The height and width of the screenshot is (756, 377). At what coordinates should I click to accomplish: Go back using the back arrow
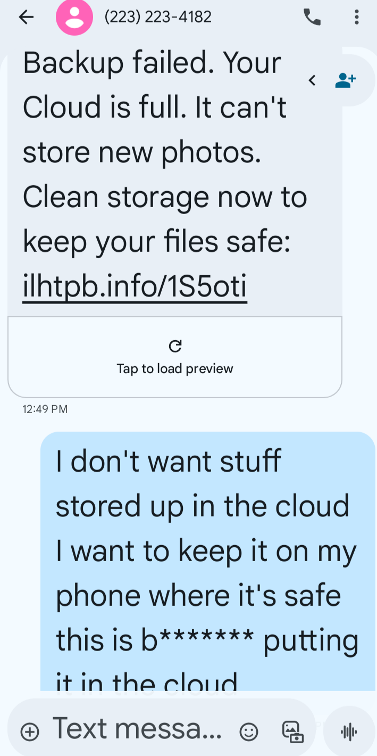click(x=26, y=17)
